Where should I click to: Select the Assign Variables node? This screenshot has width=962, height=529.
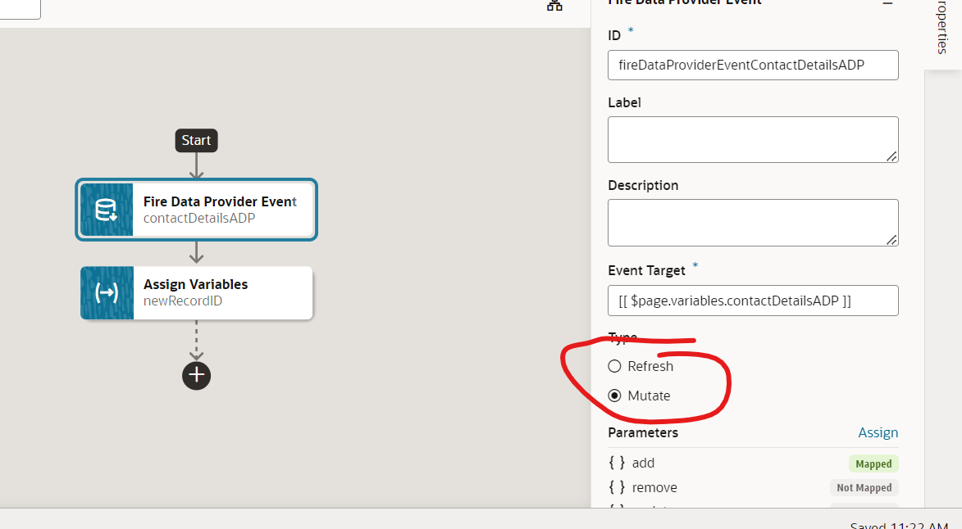[x=196, y=292]
